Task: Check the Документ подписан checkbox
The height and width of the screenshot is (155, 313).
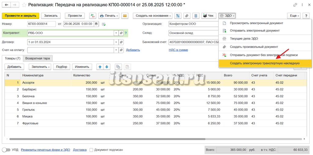Action: [91, 150]
